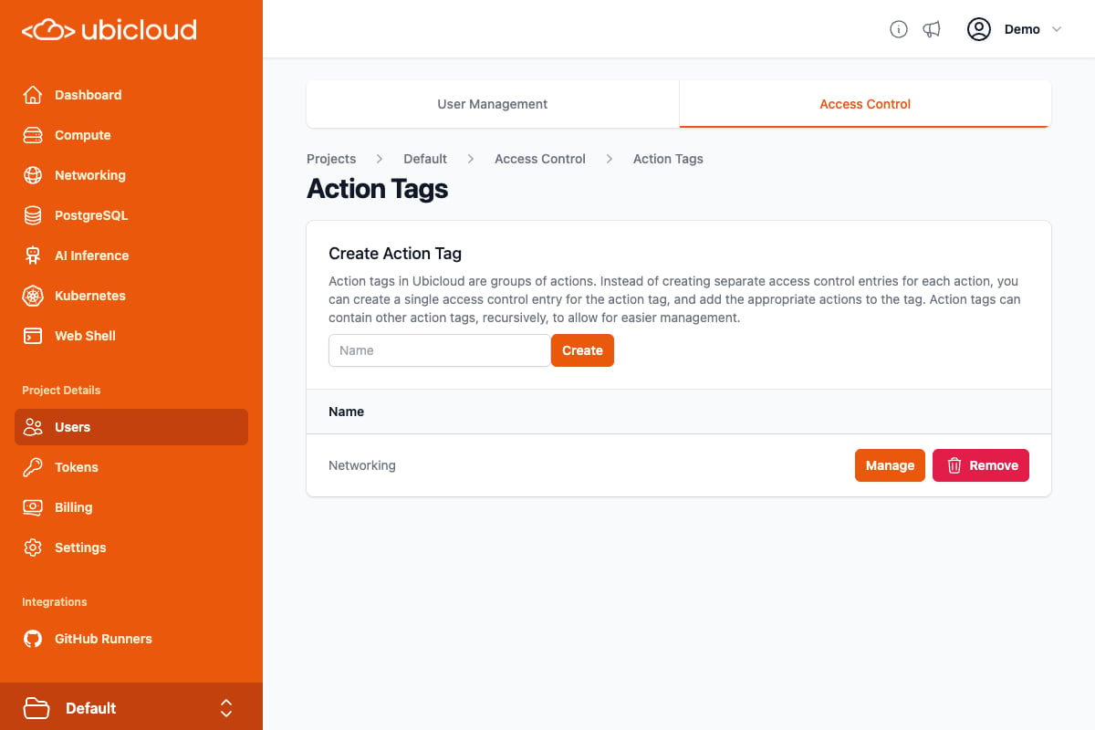
Task: Click the Demo user avatar icon
Action: [x=979, y=29]
